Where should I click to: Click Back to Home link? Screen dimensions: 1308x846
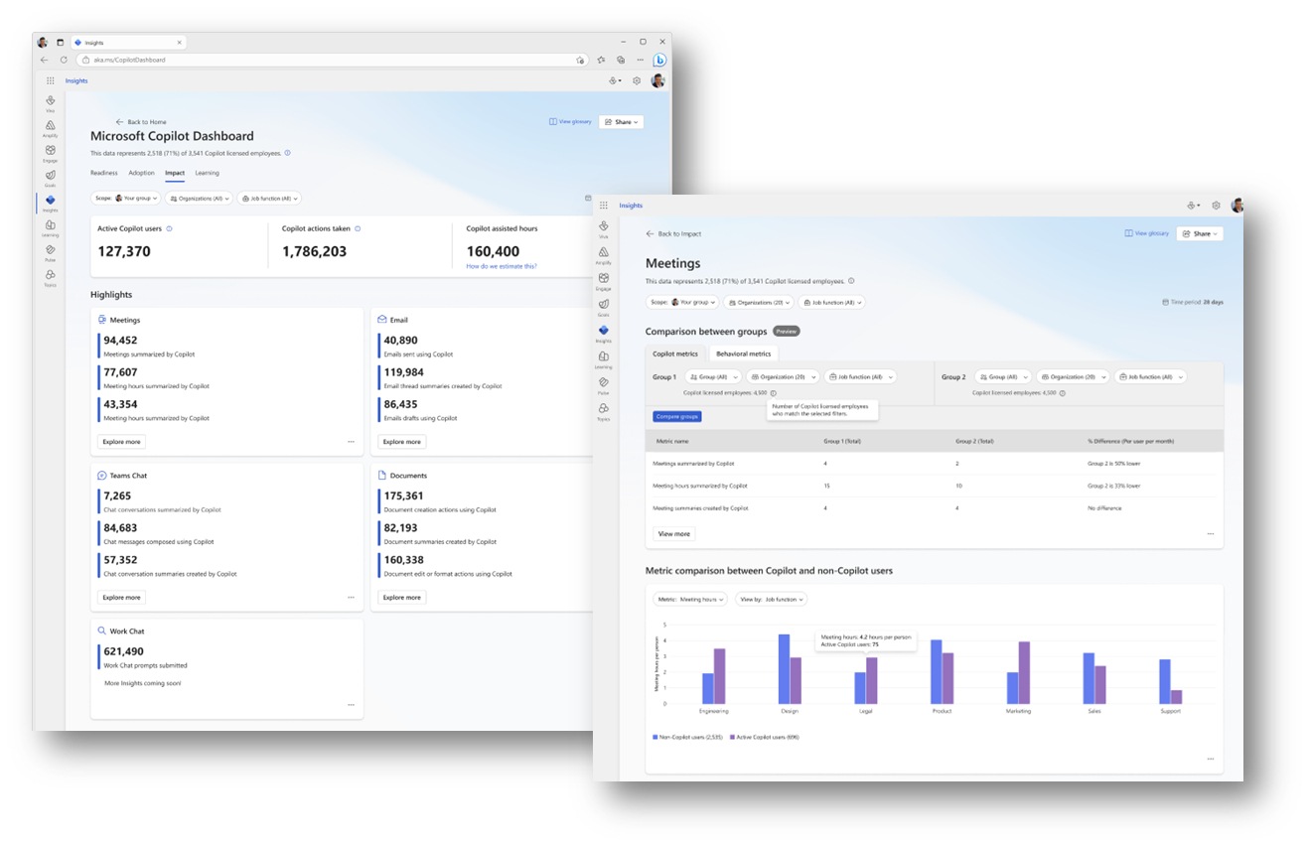pos(141,122)
